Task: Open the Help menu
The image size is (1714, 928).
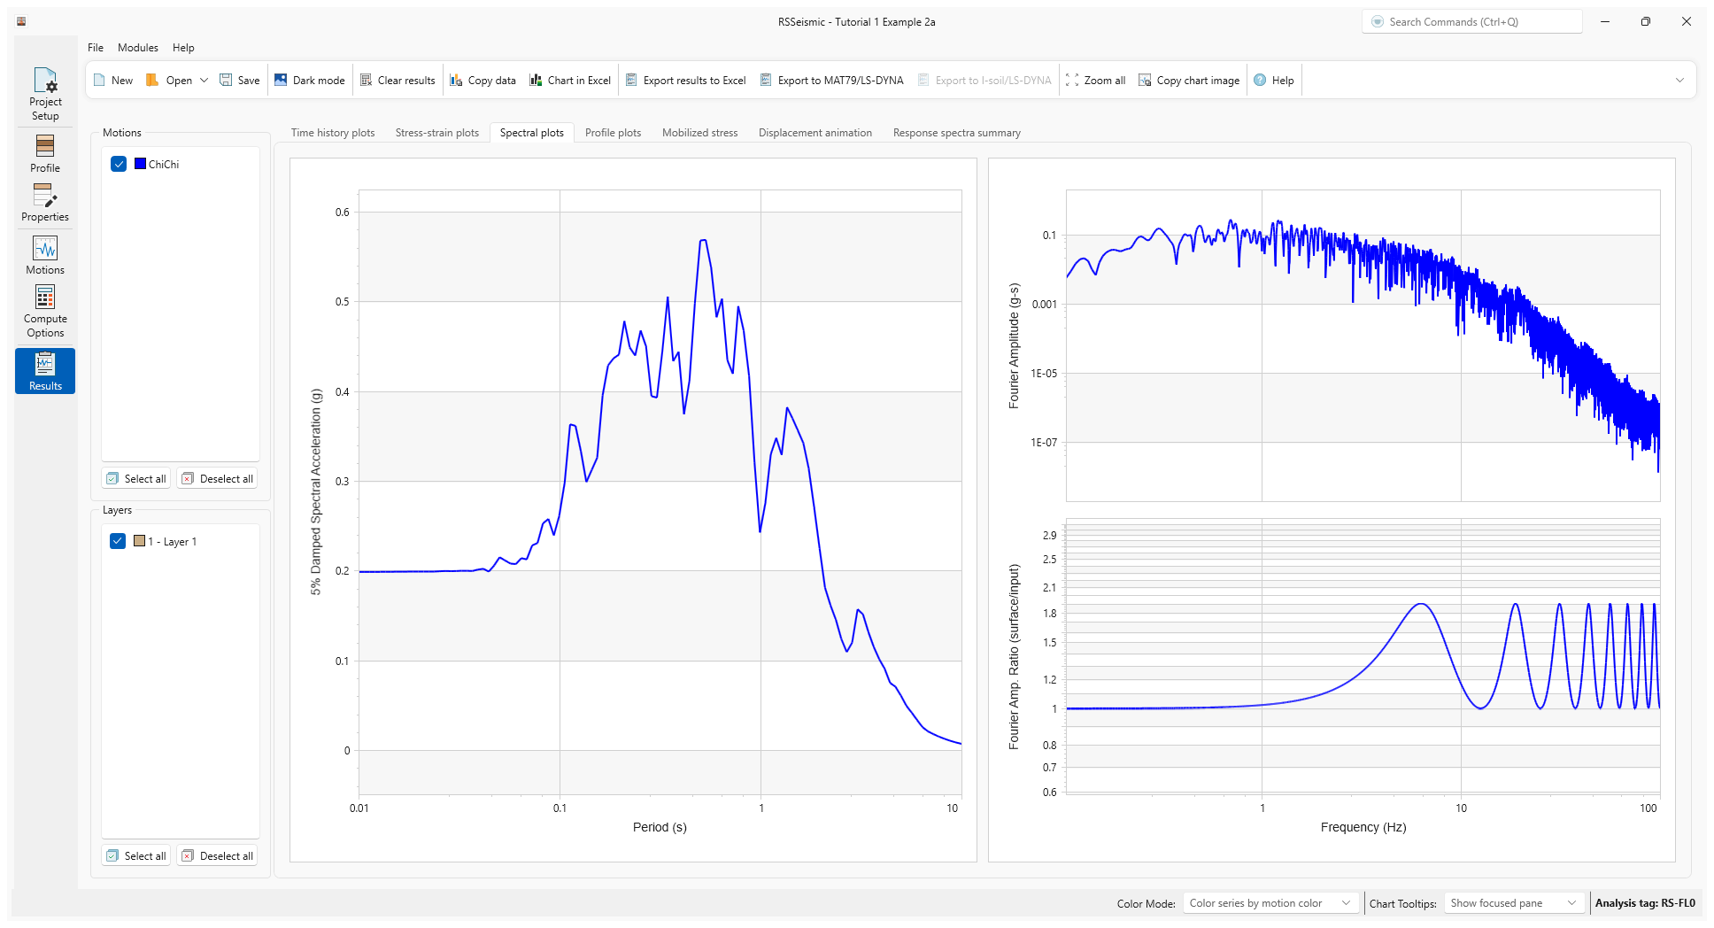Action: [183, 48]
